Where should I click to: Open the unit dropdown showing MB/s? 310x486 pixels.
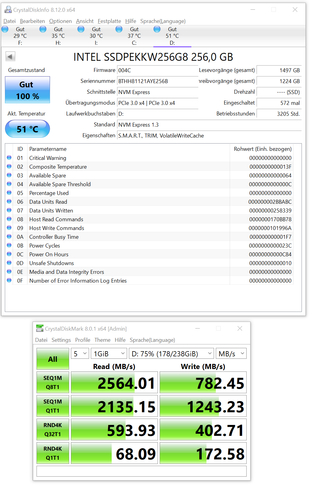click(x=231, y=353)
